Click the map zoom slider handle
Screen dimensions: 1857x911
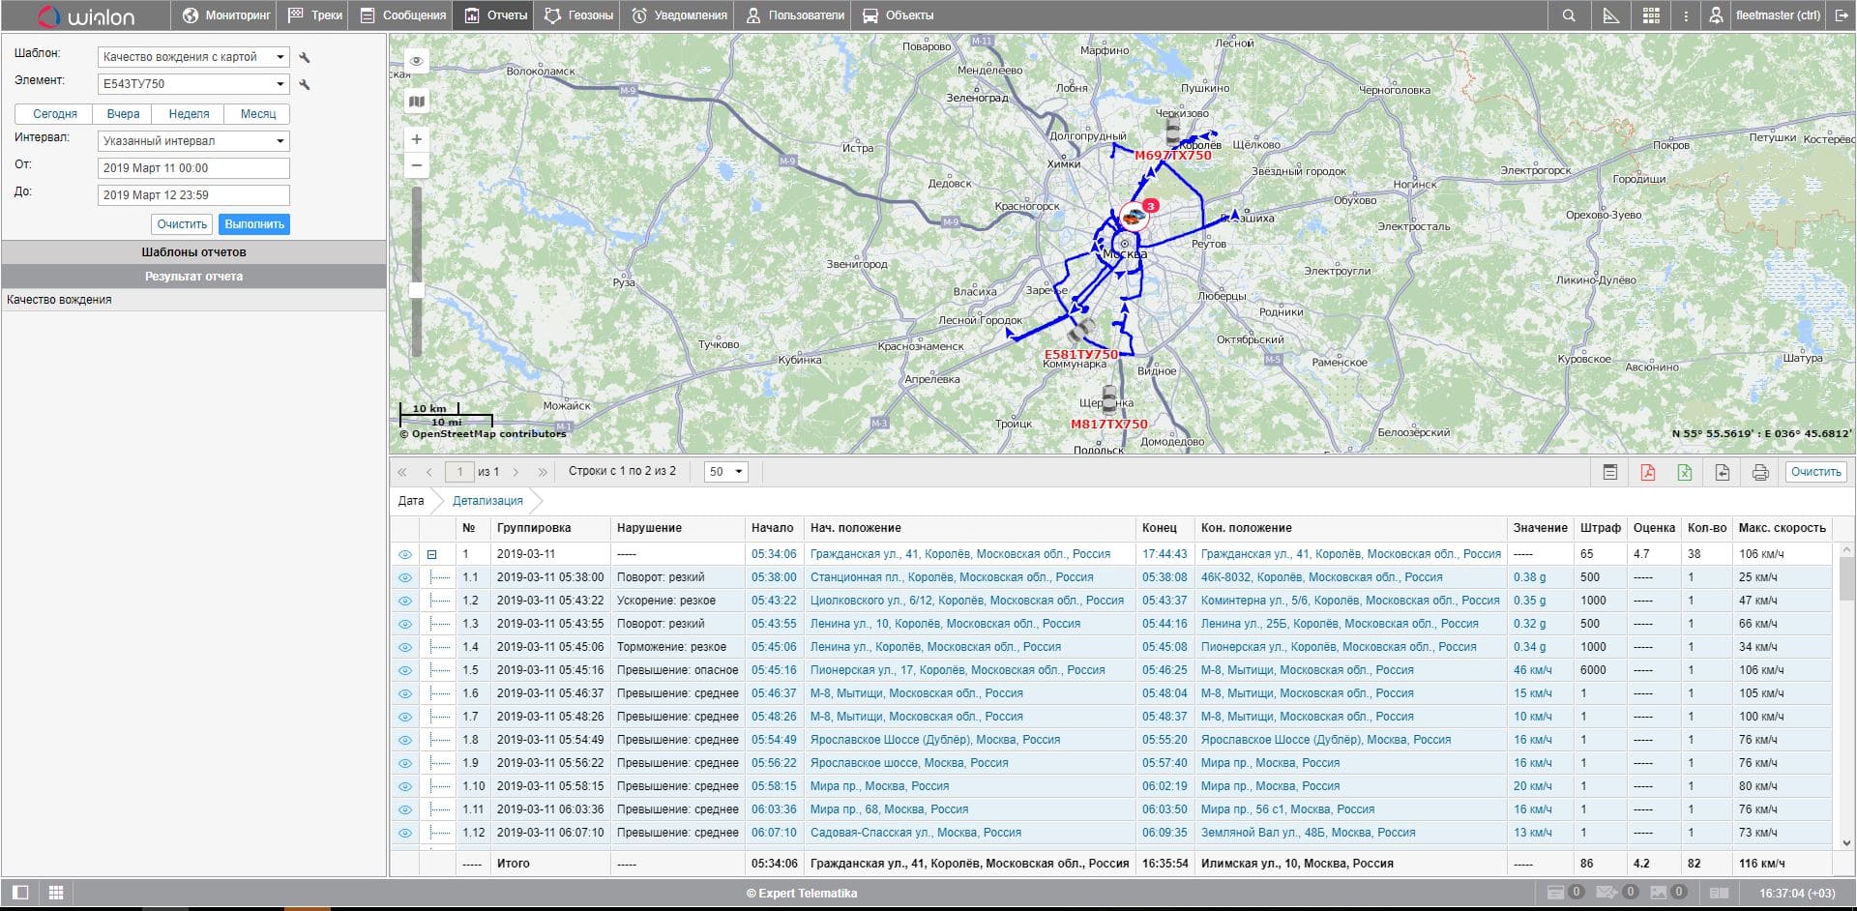[417, 290]
